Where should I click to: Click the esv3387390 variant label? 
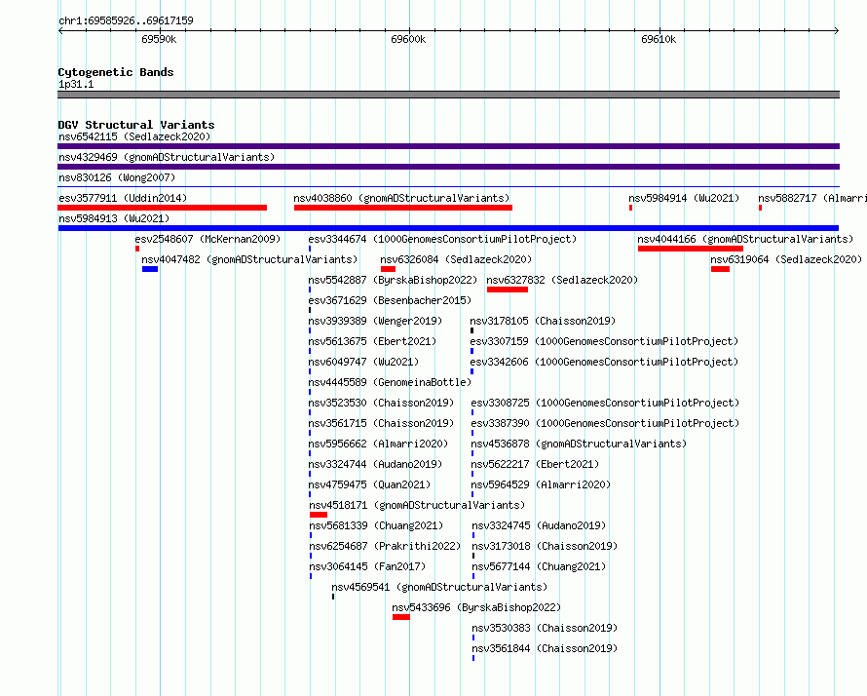(605, 423)
